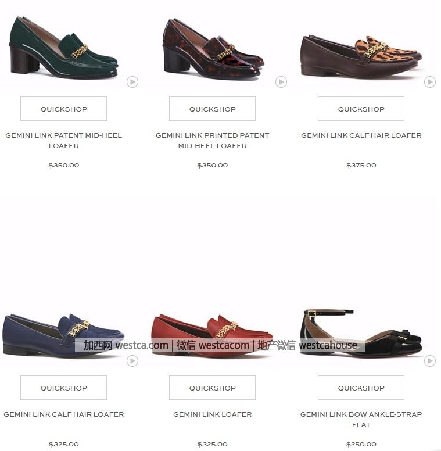Select the black ankle-strap flat image

[361, 332]
